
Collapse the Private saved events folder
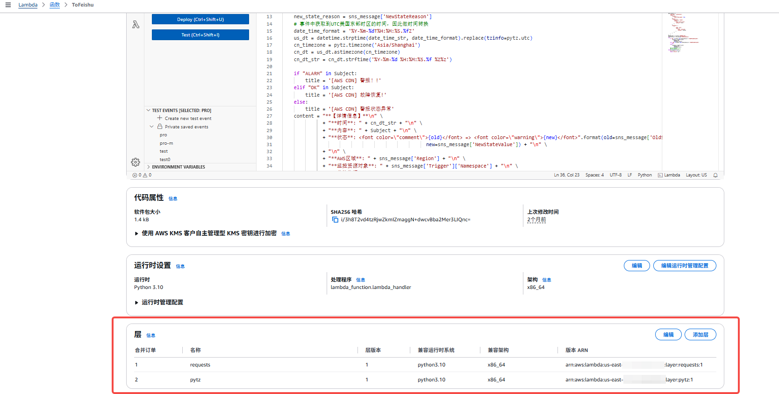pyautogui.click(x=151, y=127)
